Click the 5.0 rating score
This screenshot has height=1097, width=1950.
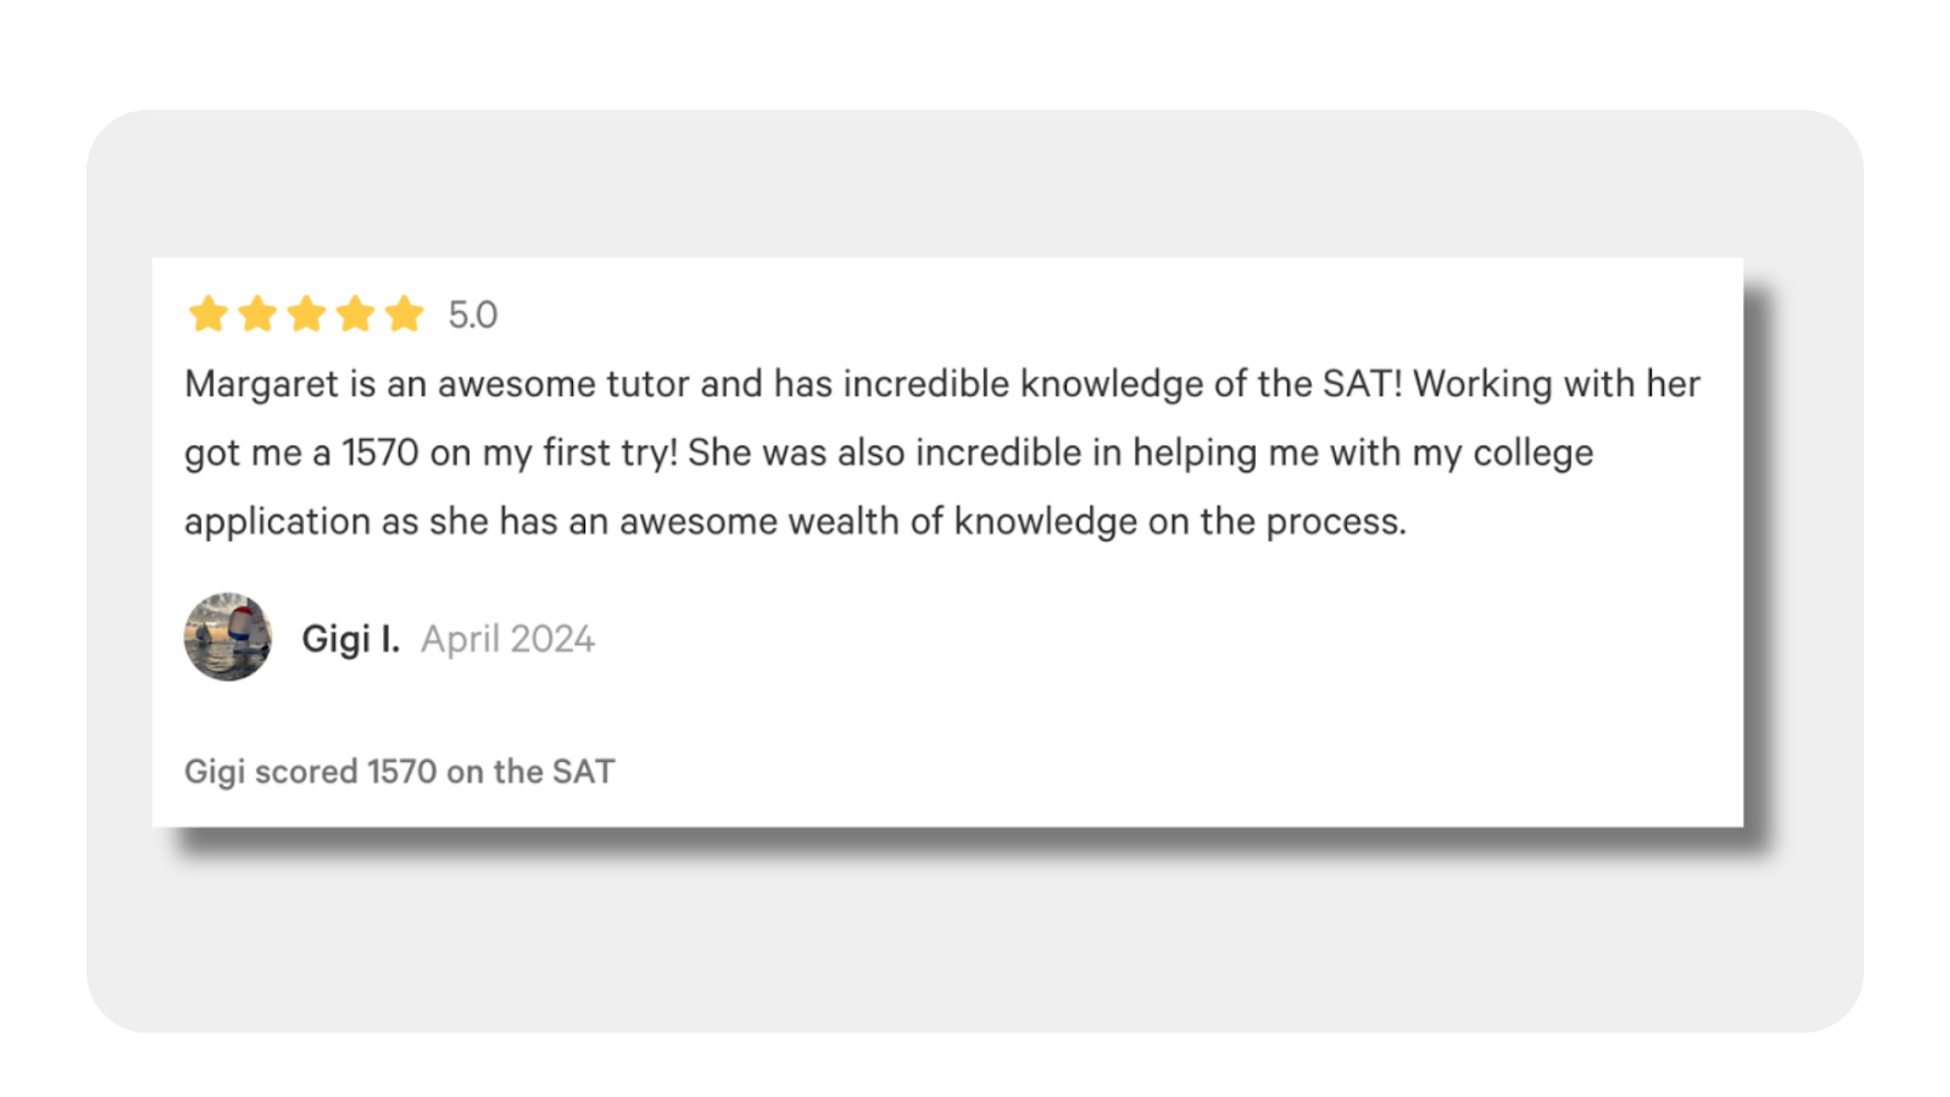pyautogui.click(x=472, y=315)
